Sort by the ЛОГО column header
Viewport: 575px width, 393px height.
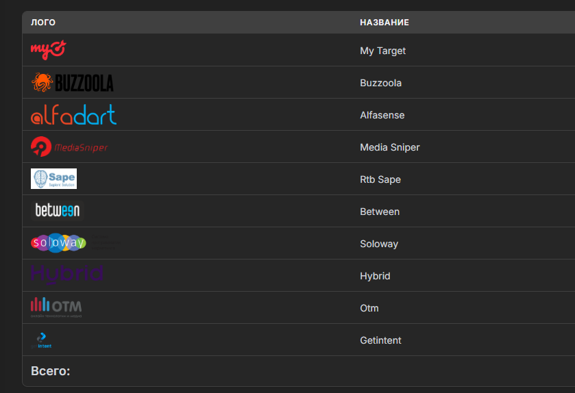click(x=43, y=23)
